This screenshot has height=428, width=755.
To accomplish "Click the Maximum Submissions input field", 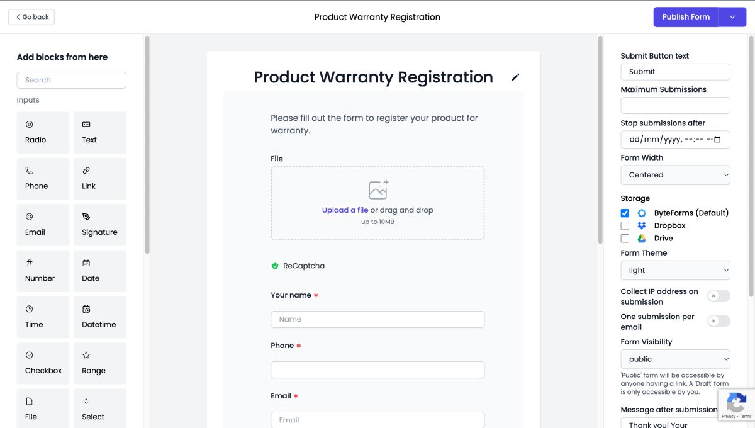I will [x=675, y=106].
